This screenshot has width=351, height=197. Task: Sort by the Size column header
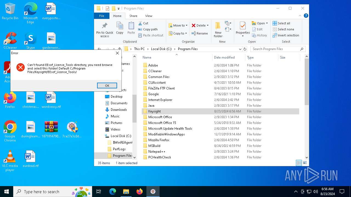289,57
